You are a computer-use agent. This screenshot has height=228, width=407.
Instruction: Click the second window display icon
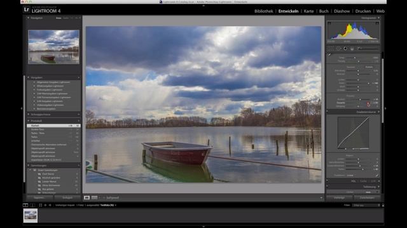pyautogui.click(x=32, y=205)
